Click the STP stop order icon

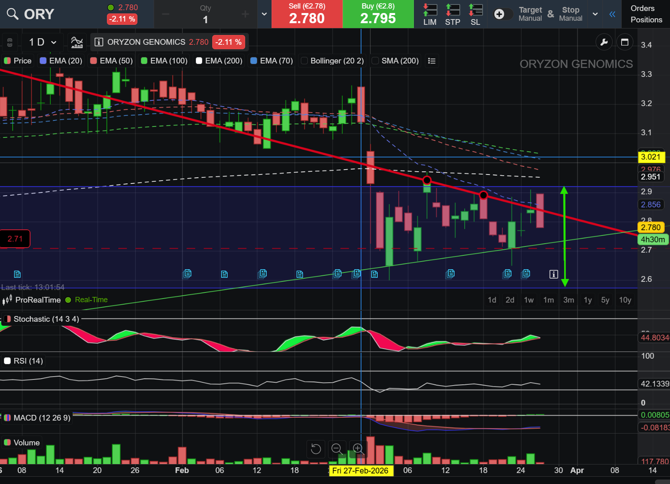(x=452, y=14)
